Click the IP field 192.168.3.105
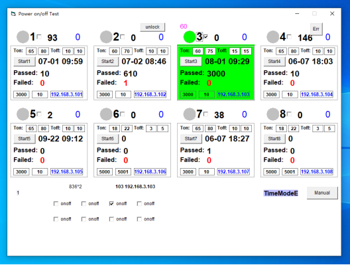 tap(67, 172)
